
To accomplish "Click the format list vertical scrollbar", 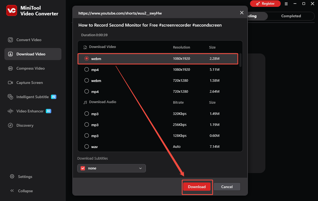I will click(x=240, y=60).
